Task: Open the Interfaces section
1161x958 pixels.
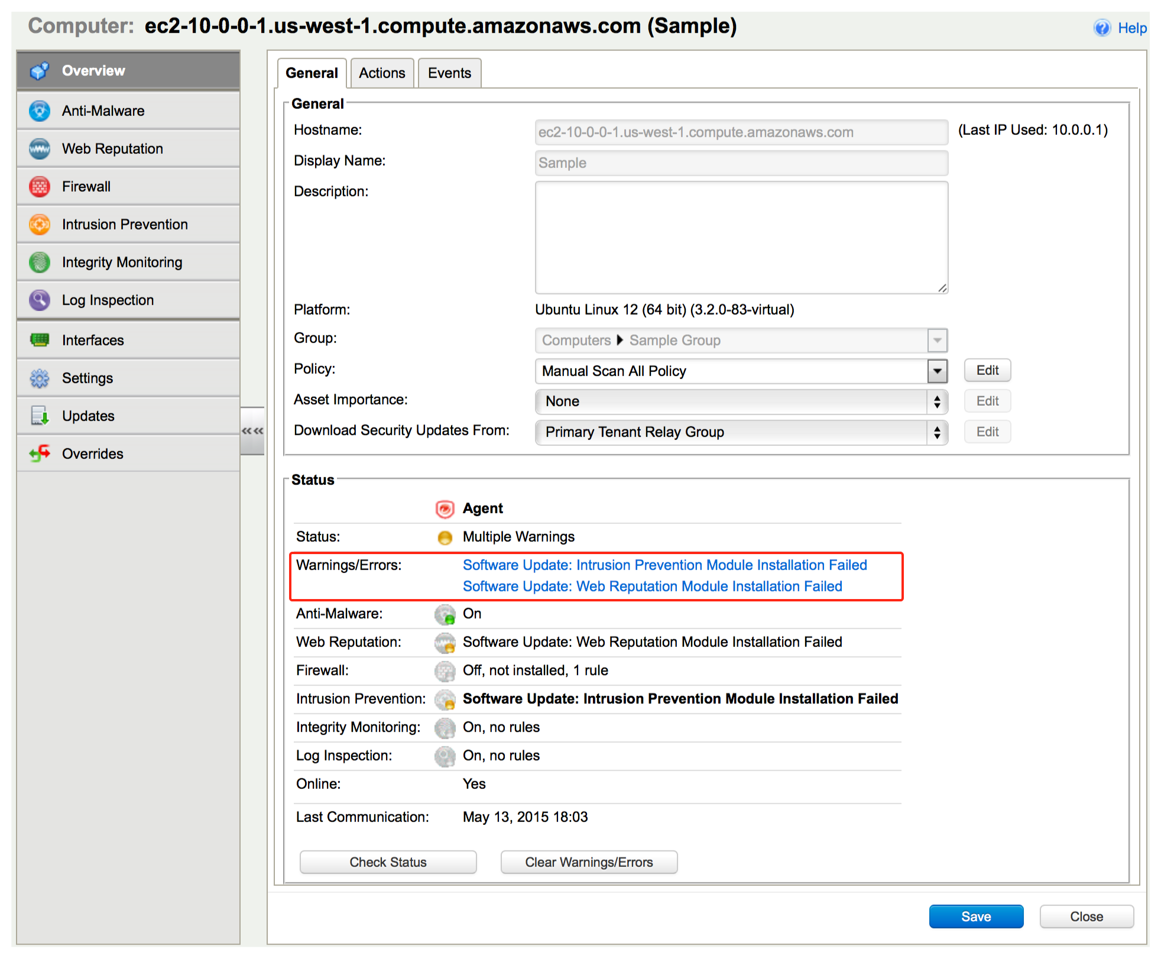Action: pos(128,340)
